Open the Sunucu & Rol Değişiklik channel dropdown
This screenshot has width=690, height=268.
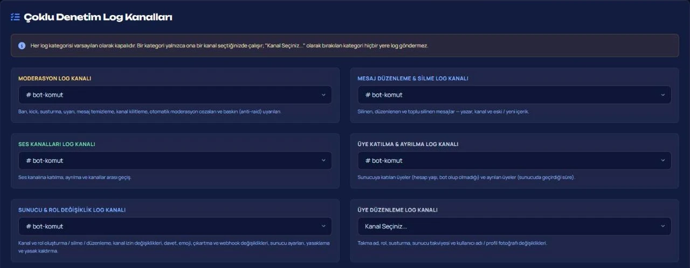(x=175, y=226)
